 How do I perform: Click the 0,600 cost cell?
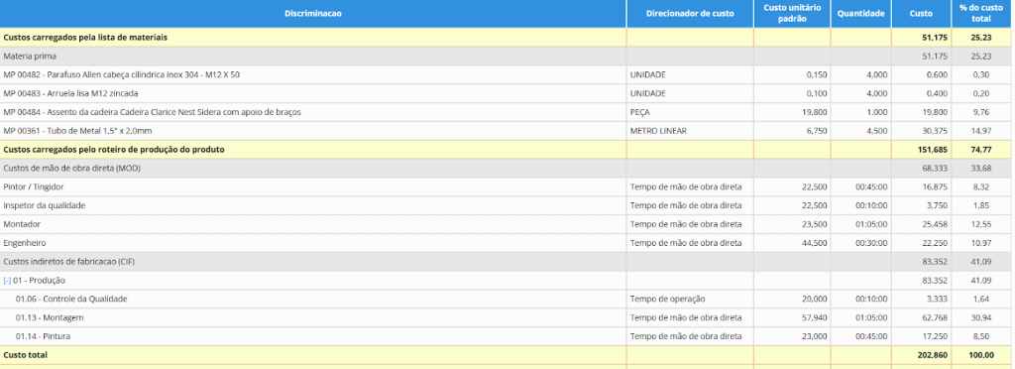(921, 75)
